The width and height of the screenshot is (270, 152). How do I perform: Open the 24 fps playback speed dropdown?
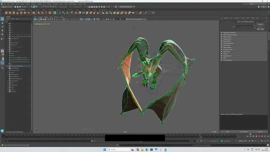coord(243,141)
